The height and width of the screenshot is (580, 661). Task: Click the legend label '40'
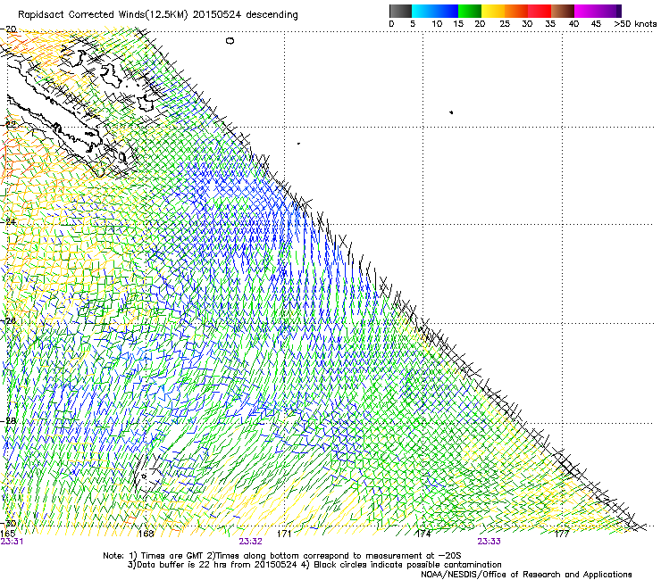click(x=573, y=24)
